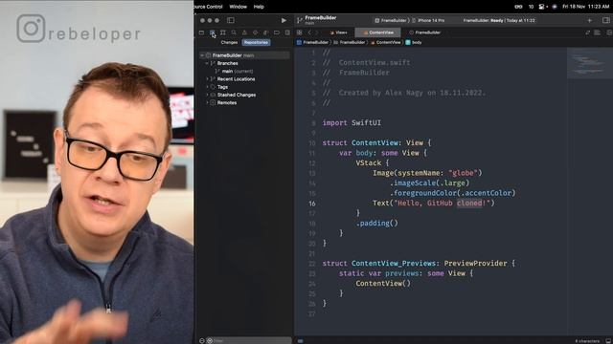
Task: Run the project with the play button
Action: pos(284,20)
